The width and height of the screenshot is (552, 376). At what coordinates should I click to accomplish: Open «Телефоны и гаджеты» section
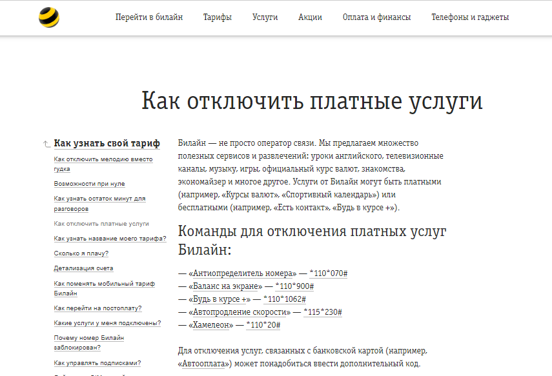pos(470,17)
